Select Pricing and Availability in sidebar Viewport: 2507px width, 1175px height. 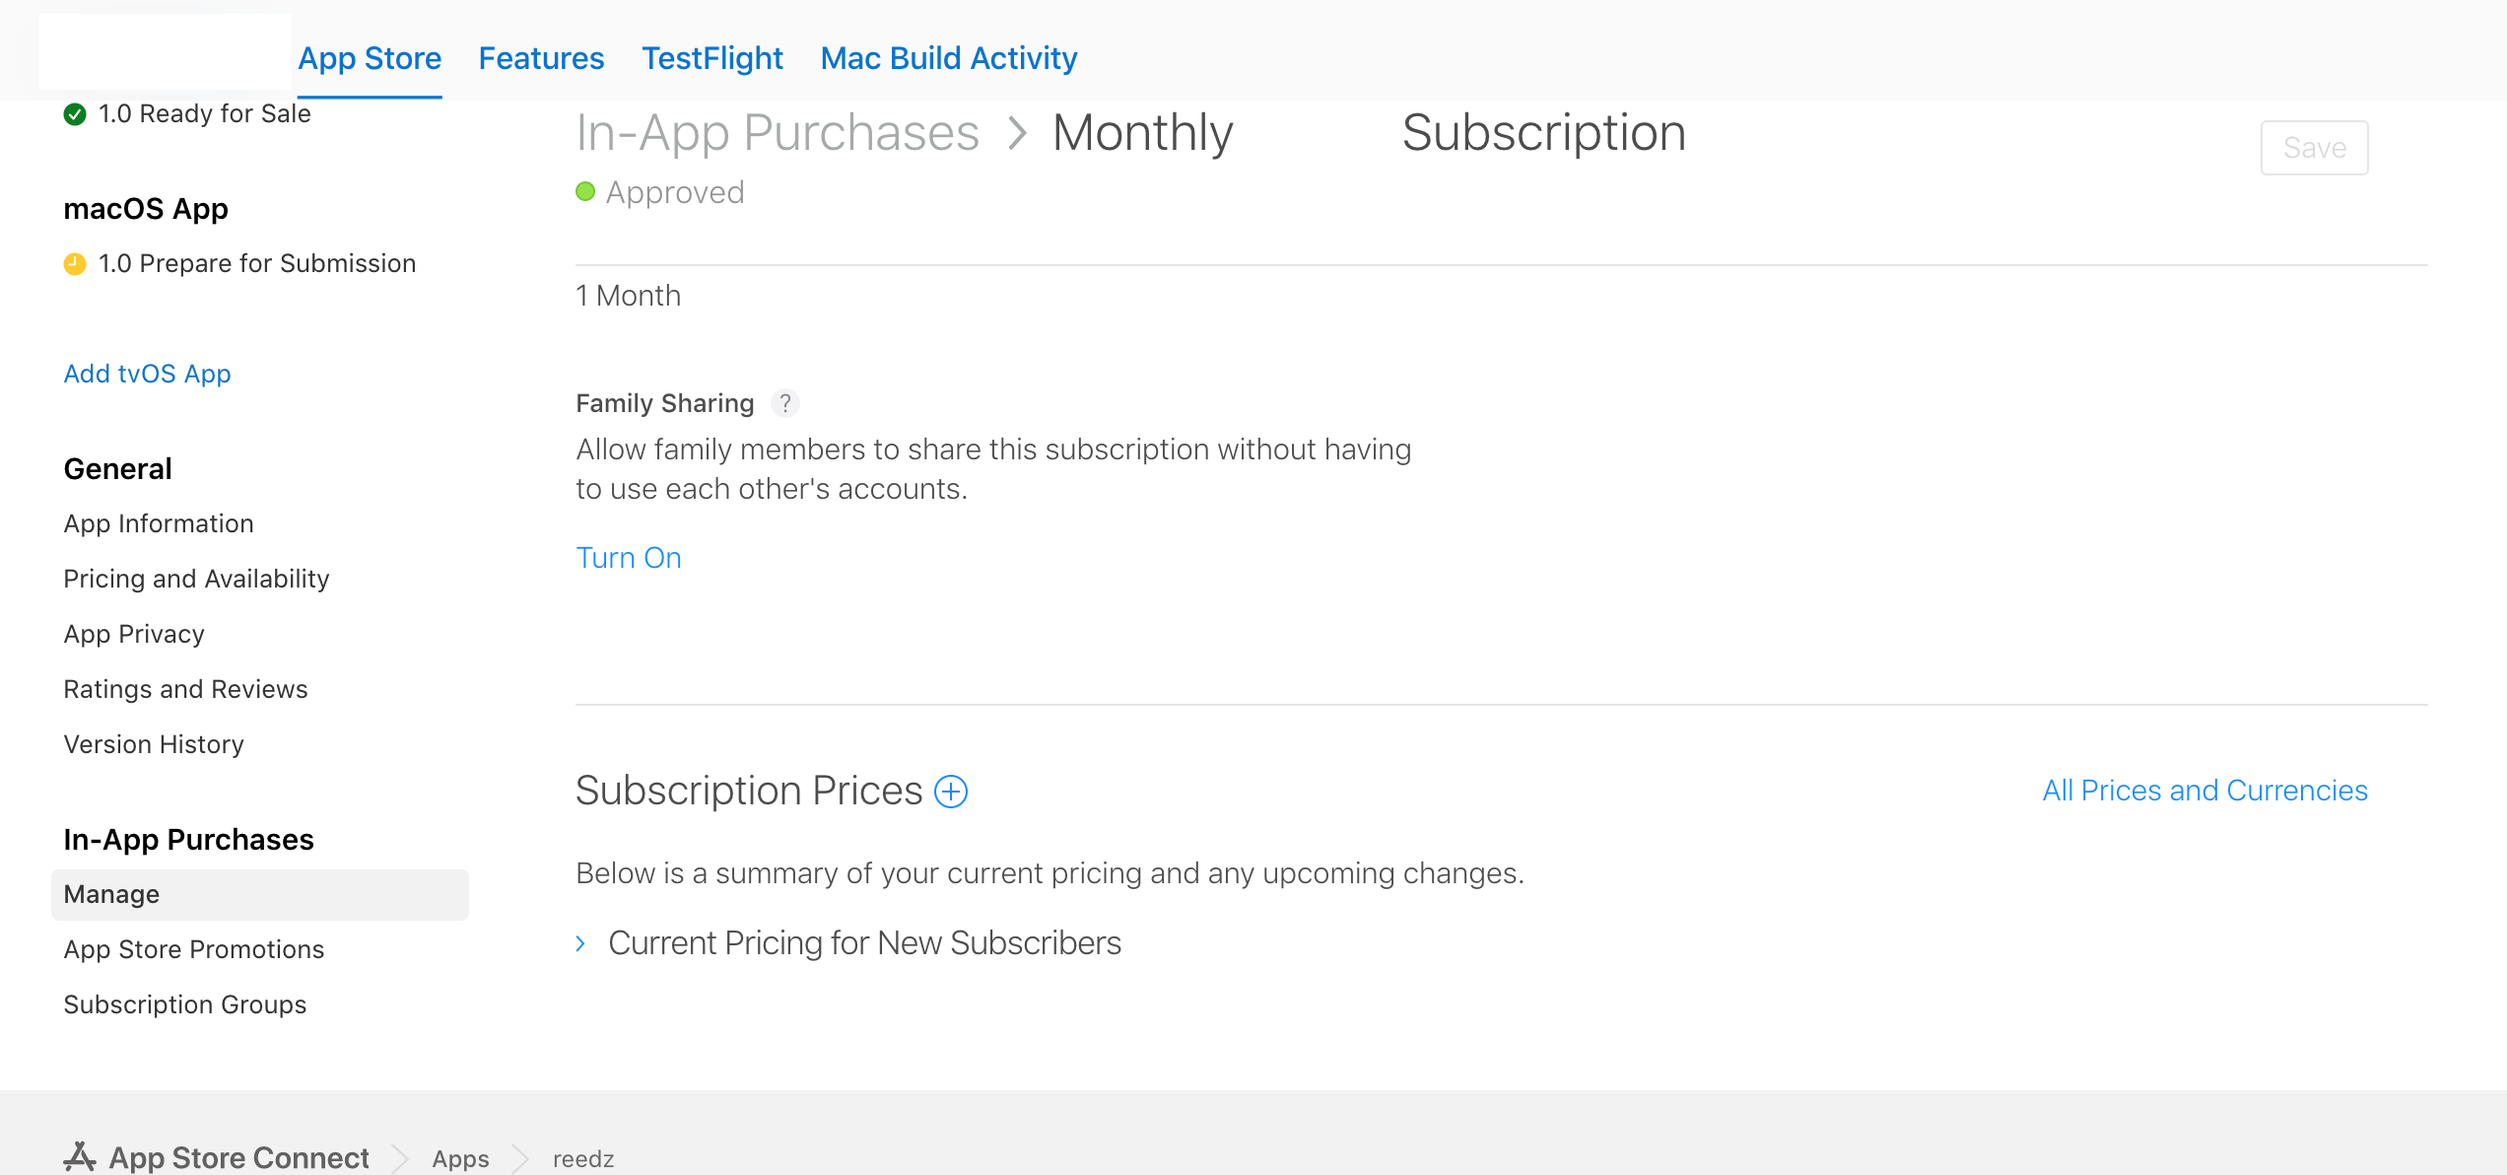click(196, 579)
